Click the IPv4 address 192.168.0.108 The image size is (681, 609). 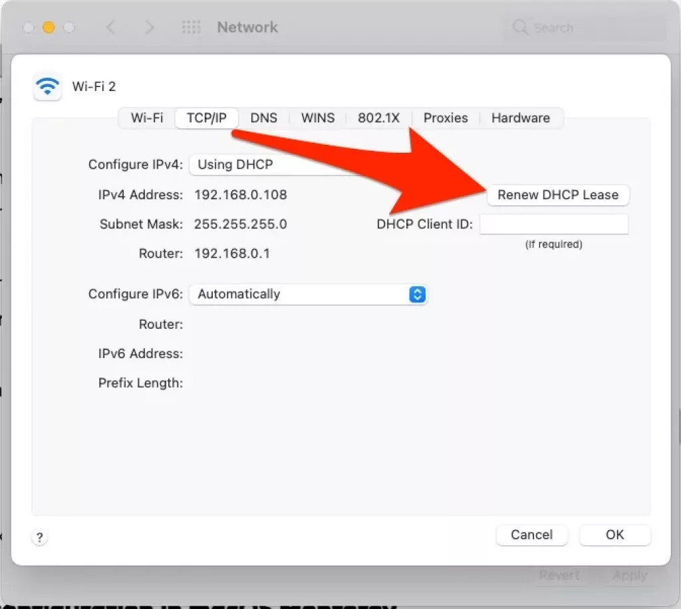pos(241,195)
